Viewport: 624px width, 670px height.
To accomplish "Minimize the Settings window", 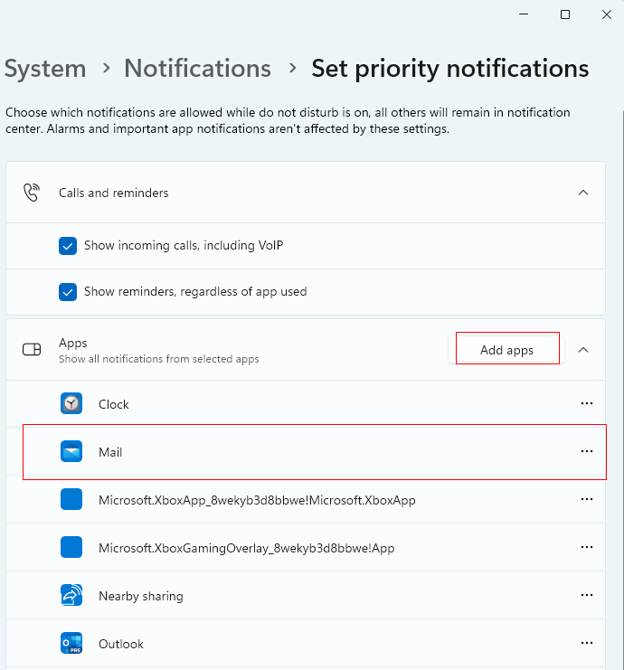I will (x=524, y=14).
